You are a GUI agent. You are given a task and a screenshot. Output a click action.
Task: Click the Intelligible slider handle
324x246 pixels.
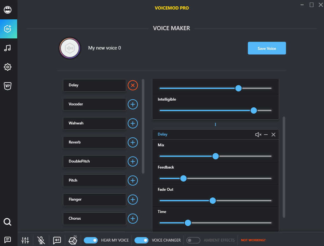(253, 110)
